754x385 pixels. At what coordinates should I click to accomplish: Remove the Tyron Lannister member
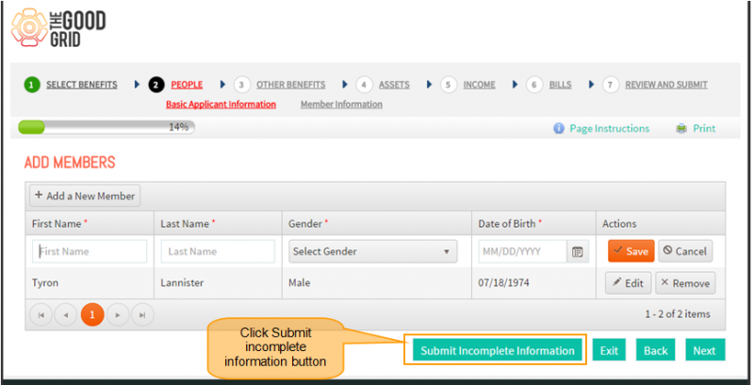tap(685, 283)
